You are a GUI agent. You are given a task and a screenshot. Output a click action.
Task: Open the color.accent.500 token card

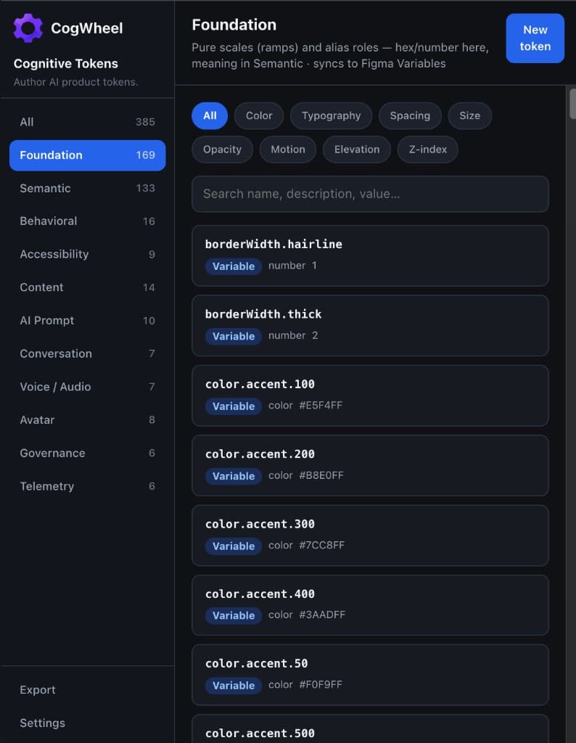(370, 728)
